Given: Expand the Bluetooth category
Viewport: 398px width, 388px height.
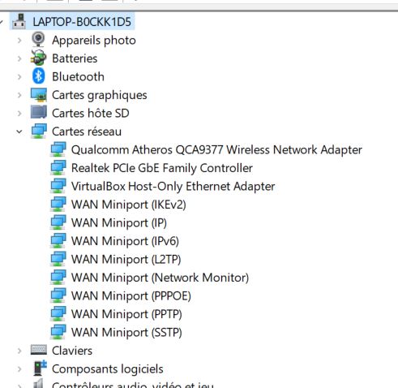Looking at the screenshot, I should (x=19, y=77).
